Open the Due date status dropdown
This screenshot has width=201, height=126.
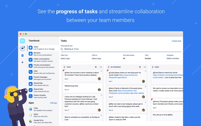(124, 58)
